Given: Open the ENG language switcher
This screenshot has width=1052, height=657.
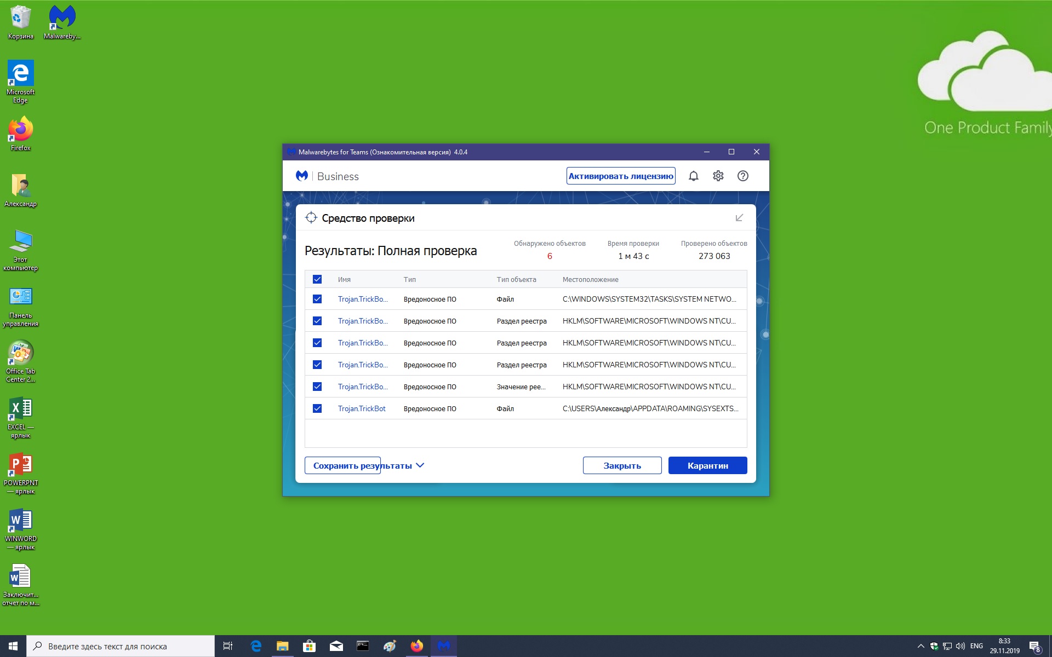Looking at the screenshot, I should [976, 646].
